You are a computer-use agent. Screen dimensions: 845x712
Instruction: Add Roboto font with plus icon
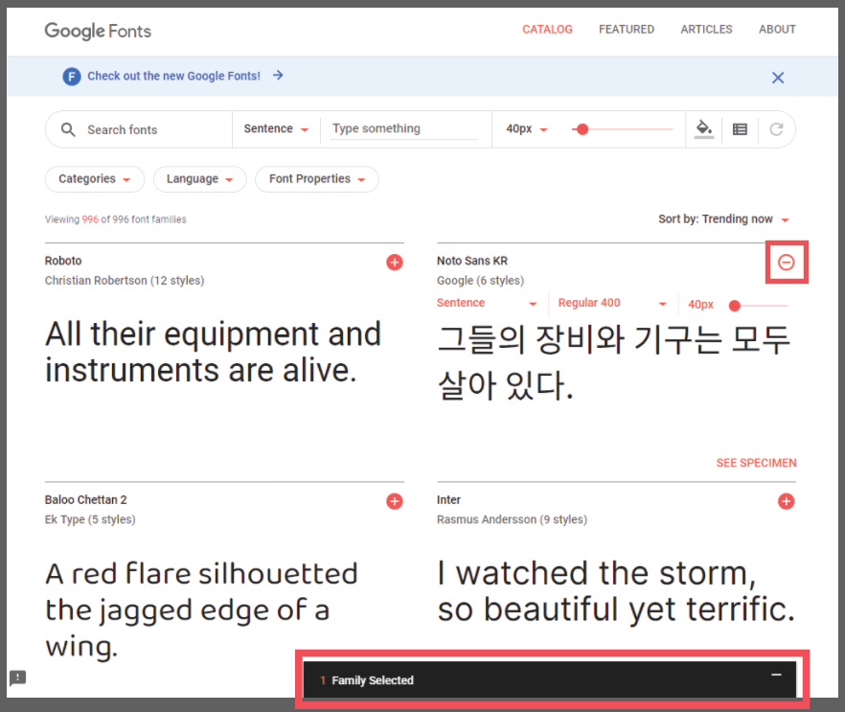[x=395, y=262]
